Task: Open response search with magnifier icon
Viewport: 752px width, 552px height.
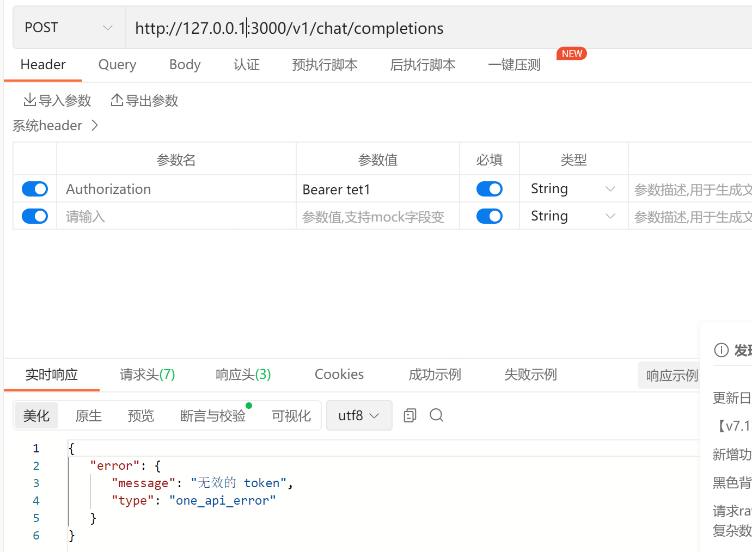Action: click(436, 415)
